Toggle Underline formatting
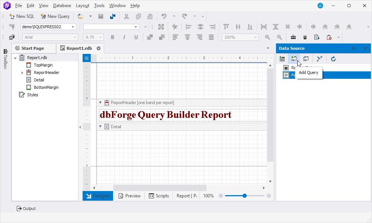The height and width of the screenshot is (223, 372). pos(136,37)
